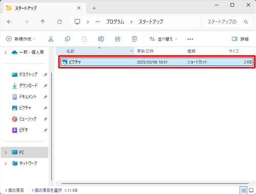Open デスクトップ in the sidebar
Screen dimensions: 256x194
pyautogui.click(x=25, y=75)
